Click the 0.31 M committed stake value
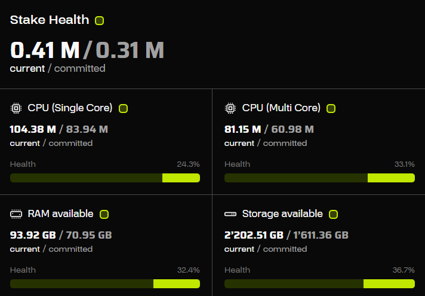Viewport: 425px width, 296px height. tap(130, 50)
